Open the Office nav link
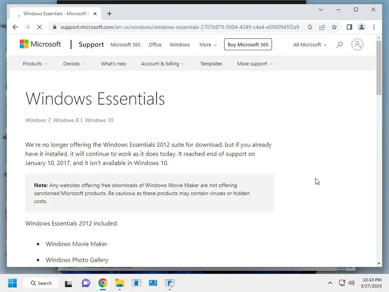Viewport: 389px width, 292px height. point(155,45)
